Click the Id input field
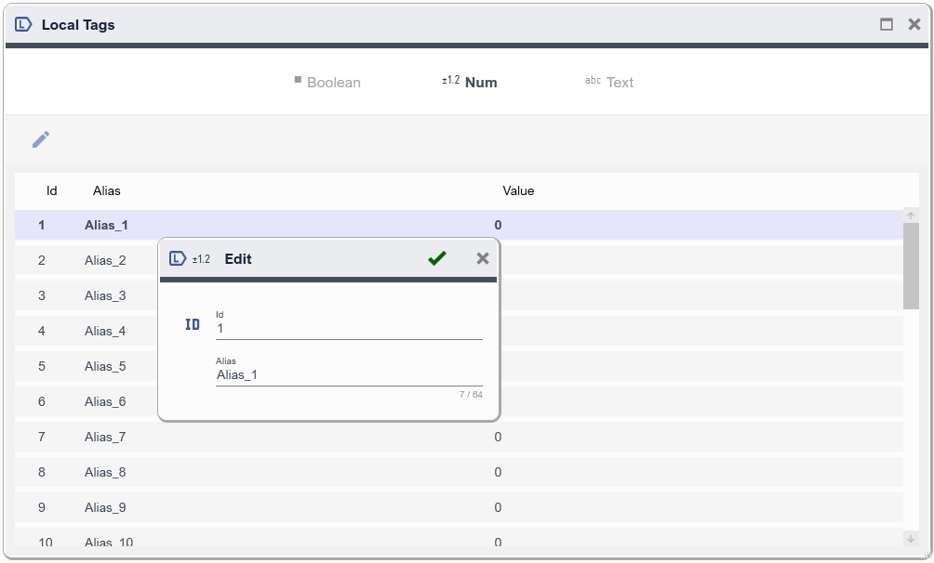 [349, 329]
